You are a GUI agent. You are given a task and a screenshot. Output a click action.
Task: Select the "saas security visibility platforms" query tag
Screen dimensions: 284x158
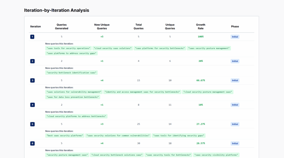216,155
